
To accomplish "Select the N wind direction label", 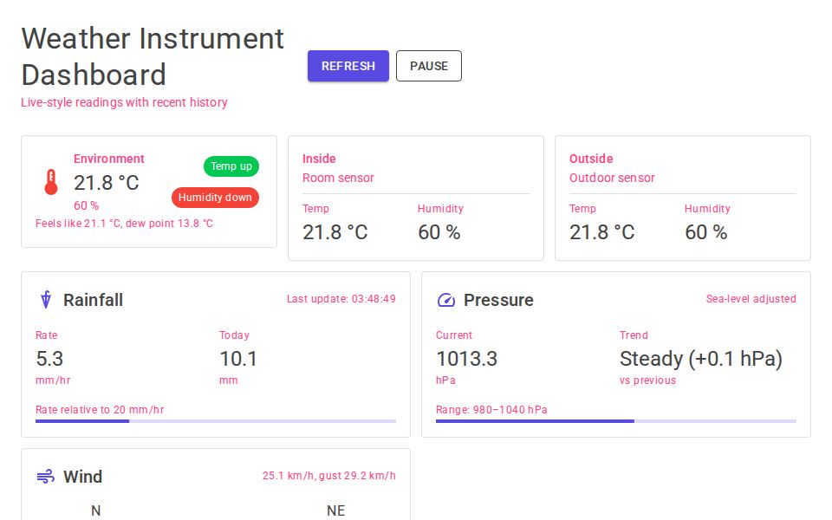I will [95, 510].
